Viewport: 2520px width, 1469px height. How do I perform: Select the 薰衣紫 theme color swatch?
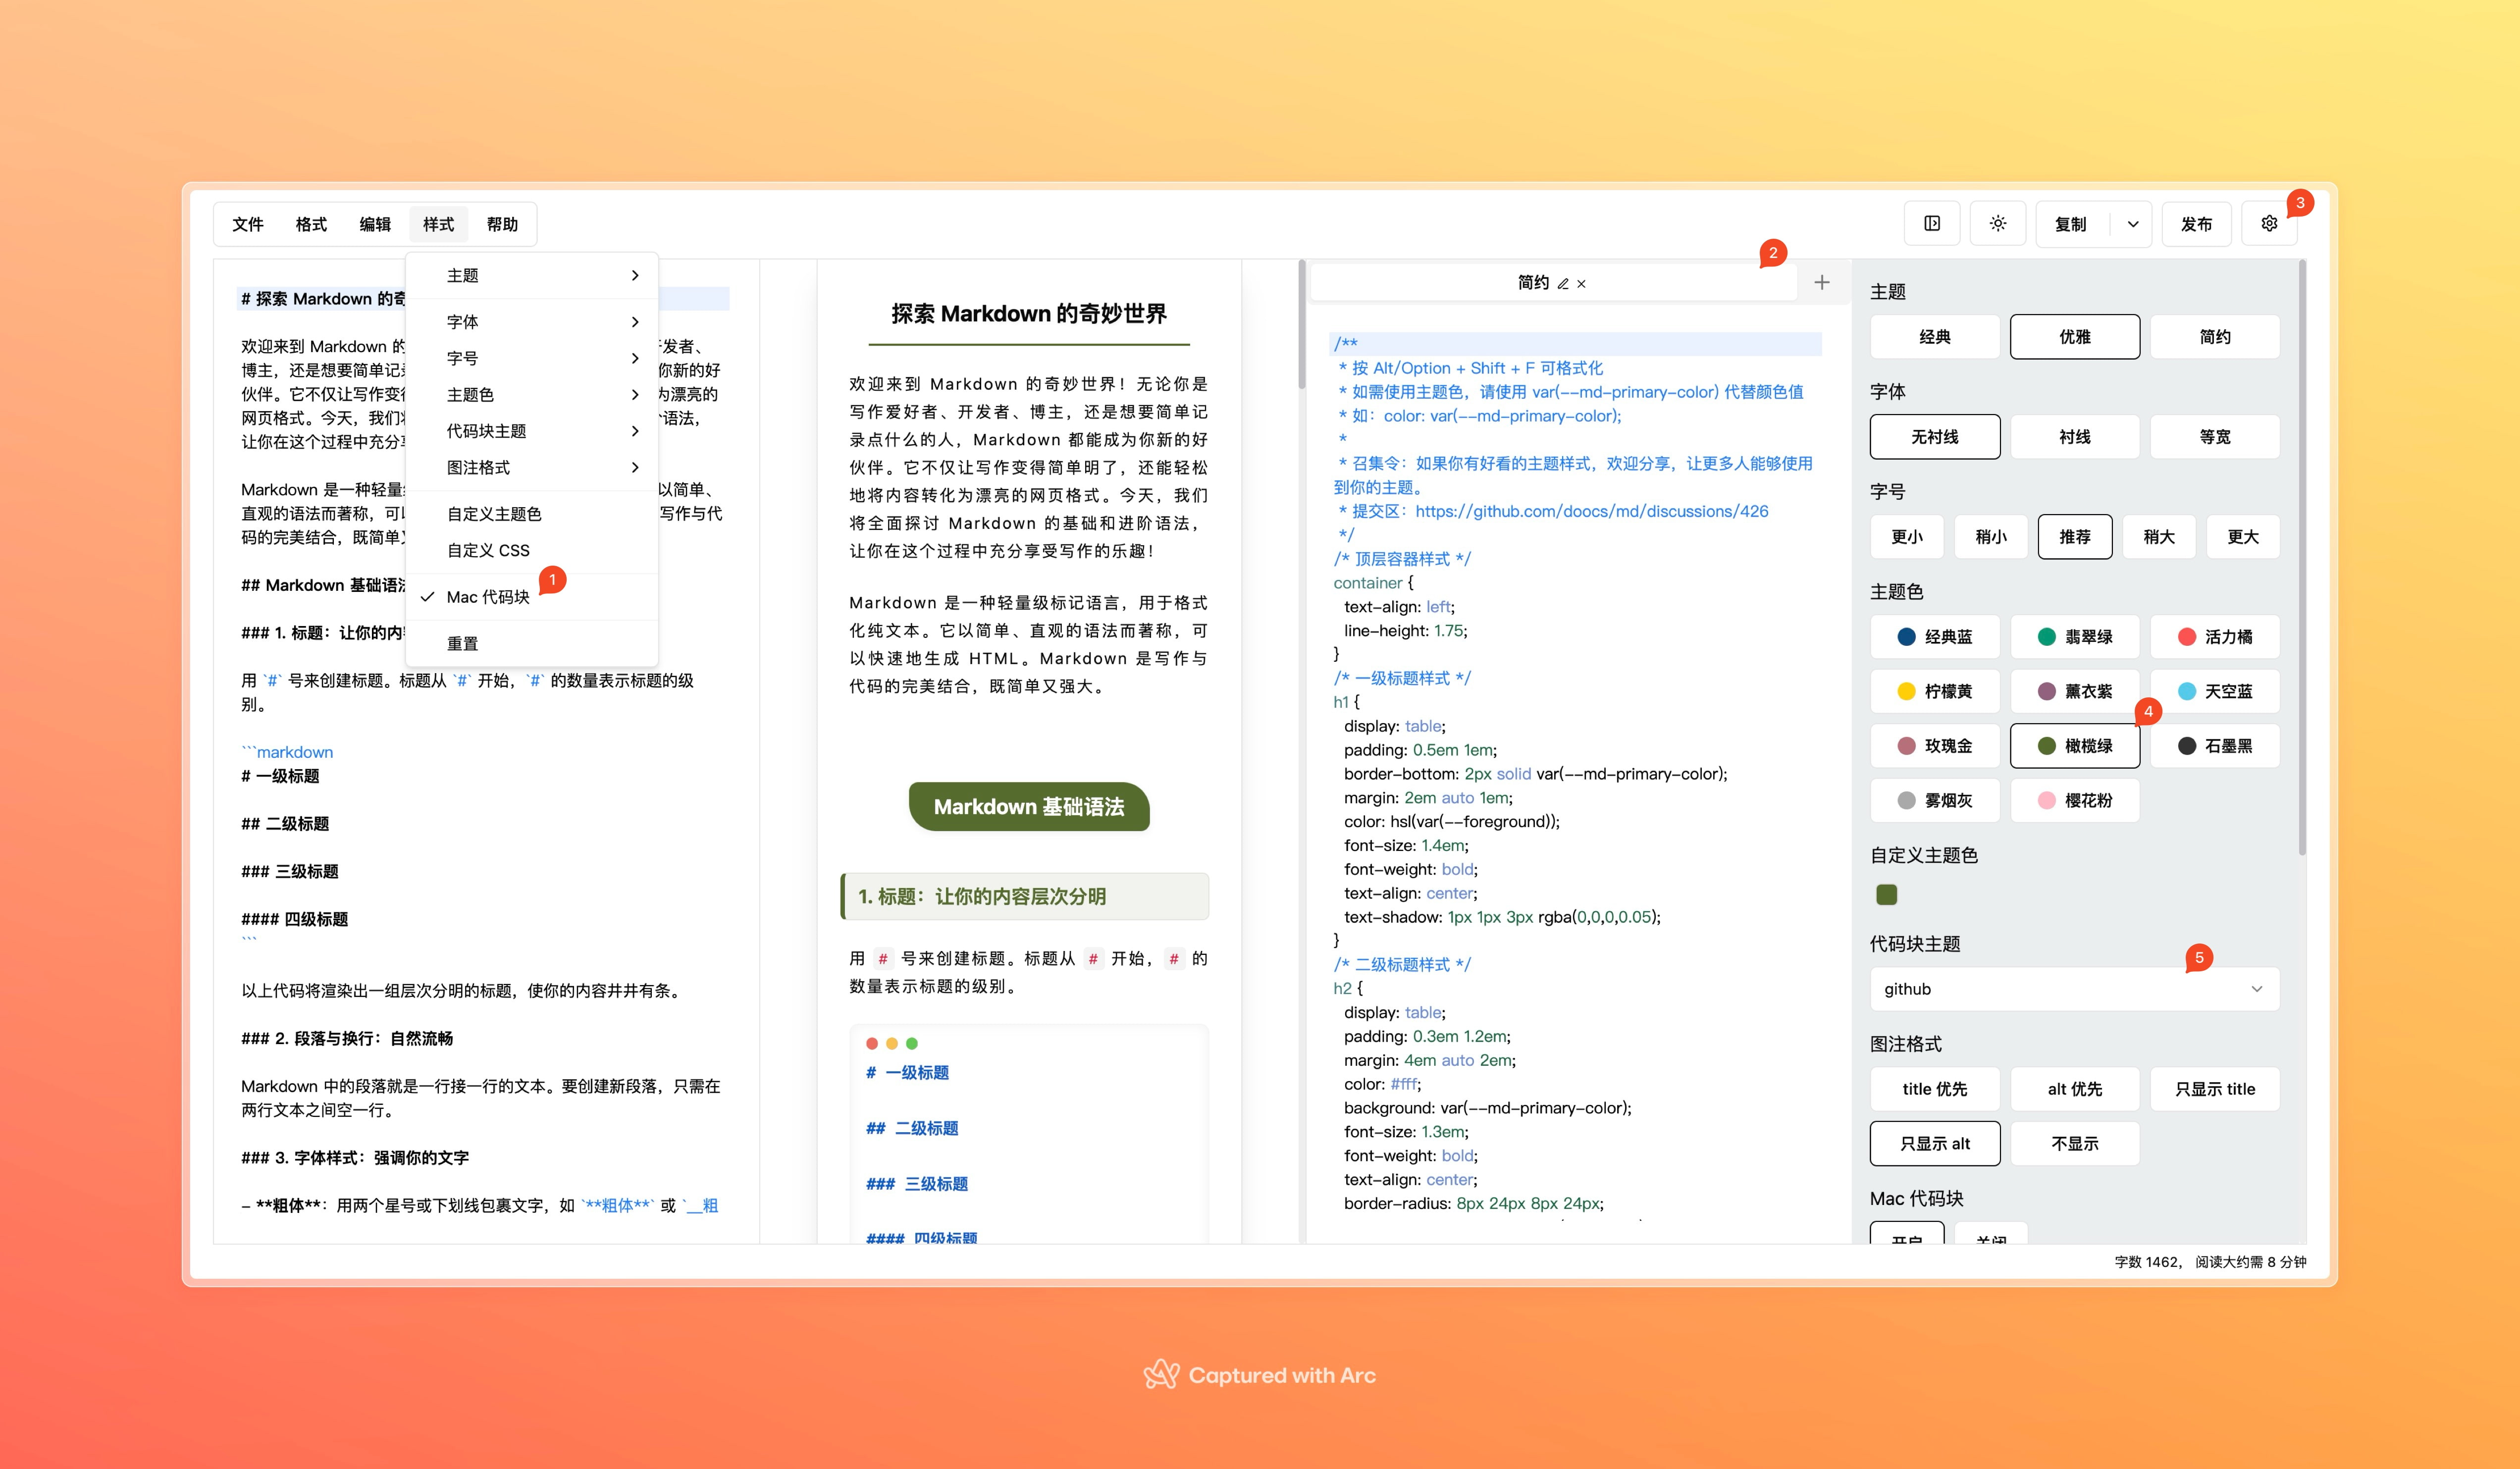(2075, 691)
